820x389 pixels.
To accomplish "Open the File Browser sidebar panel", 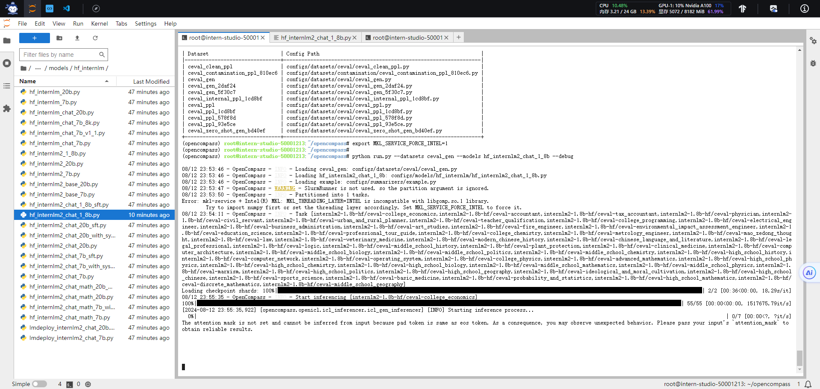I will [7, 41].
